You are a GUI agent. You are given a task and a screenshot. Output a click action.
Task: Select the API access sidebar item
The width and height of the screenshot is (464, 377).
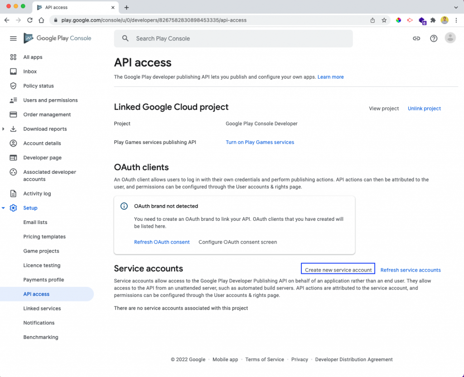point(47,294)
